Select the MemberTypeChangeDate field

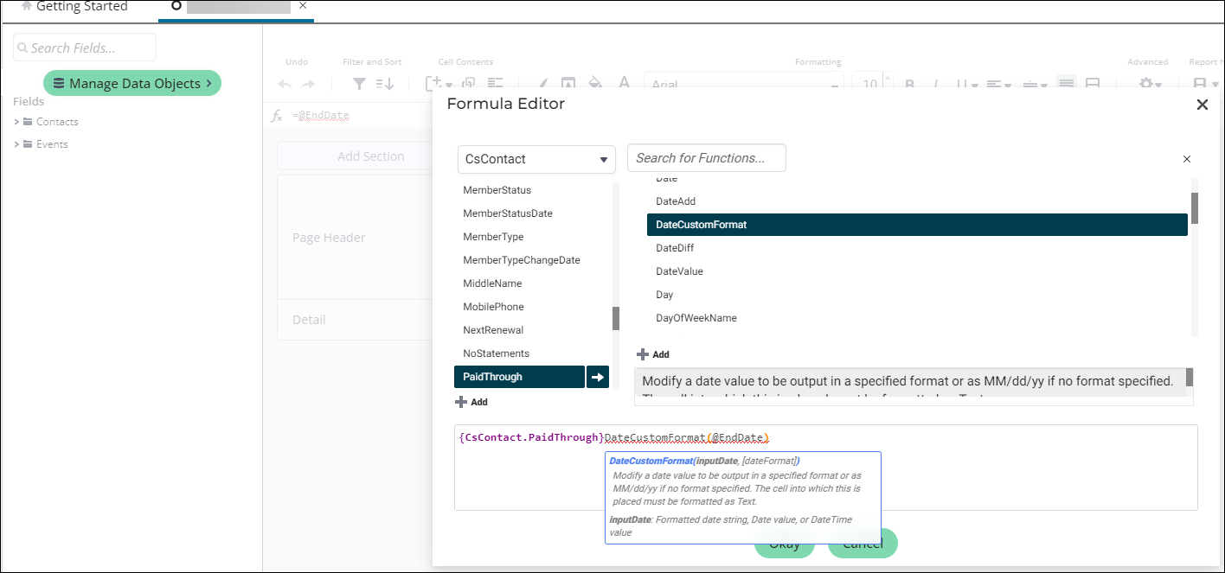click(x=522, y=260)
